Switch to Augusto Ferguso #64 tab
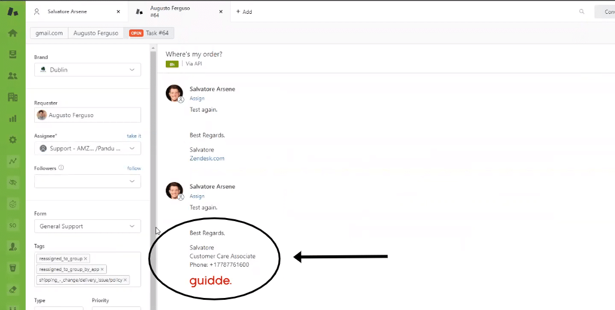This screenshot has width=615, height=310. [179, 12]
